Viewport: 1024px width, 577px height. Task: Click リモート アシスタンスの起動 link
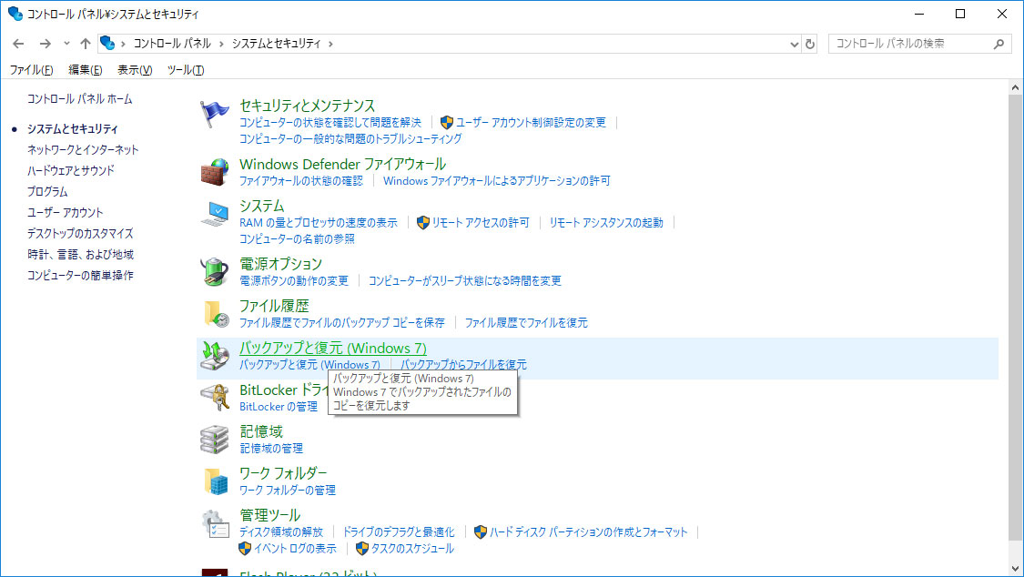point(606,223)
